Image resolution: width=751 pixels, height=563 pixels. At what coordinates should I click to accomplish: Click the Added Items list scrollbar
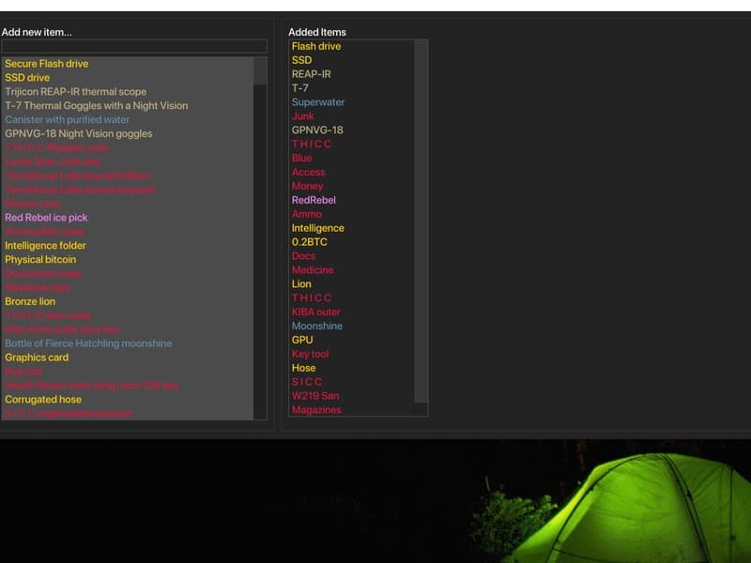click(x=421, y=221)
